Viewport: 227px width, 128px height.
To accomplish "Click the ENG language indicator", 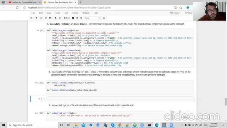I will pyautogui.click(x=206, y=125).
